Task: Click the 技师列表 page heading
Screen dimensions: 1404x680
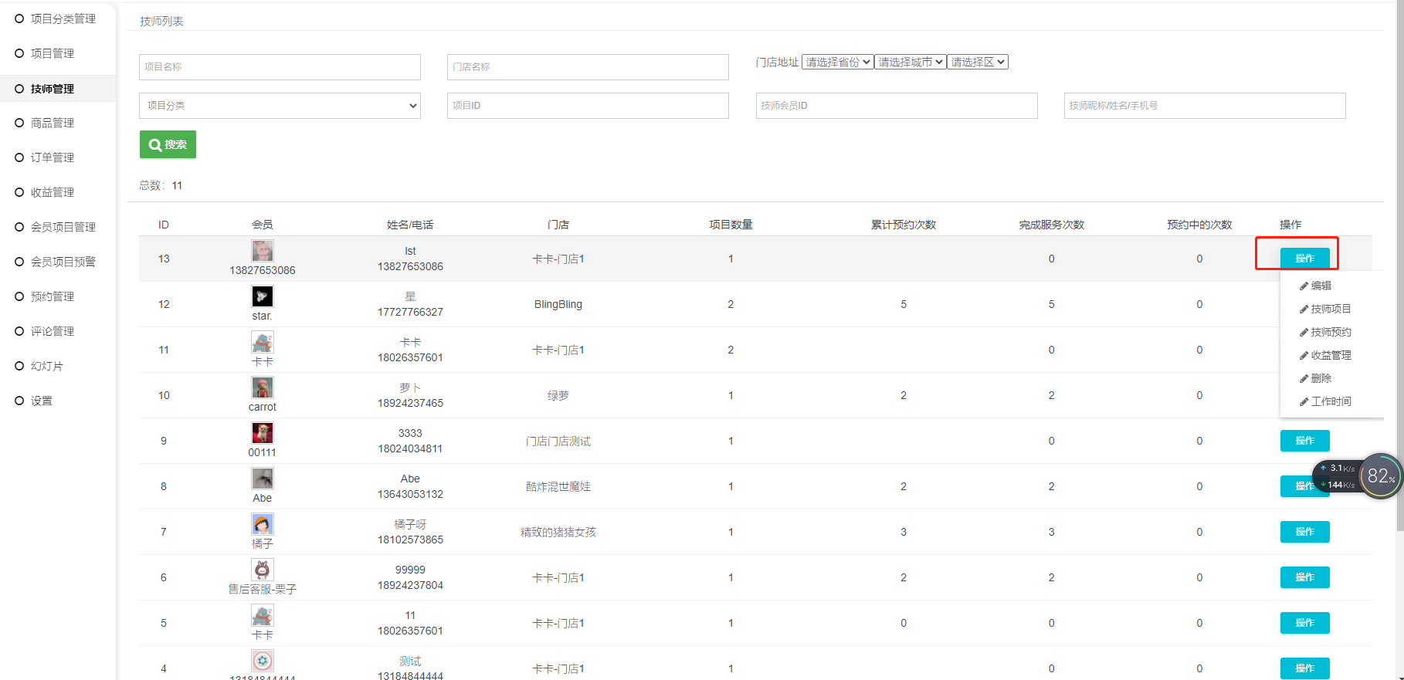Action: 161,21
